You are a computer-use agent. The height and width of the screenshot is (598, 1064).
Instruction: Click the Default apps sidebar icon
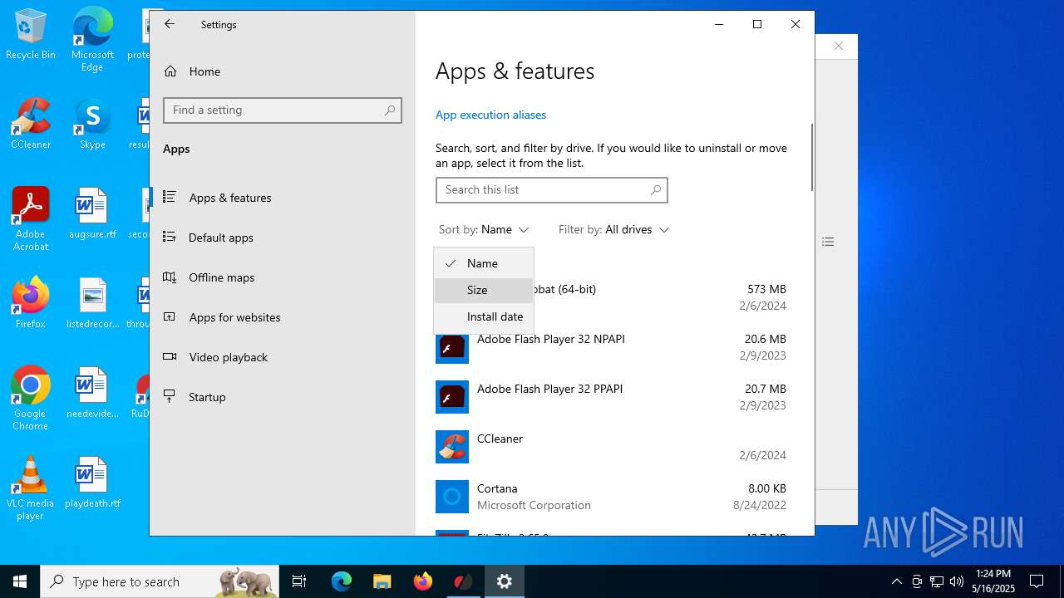click(x=170, y=237)
